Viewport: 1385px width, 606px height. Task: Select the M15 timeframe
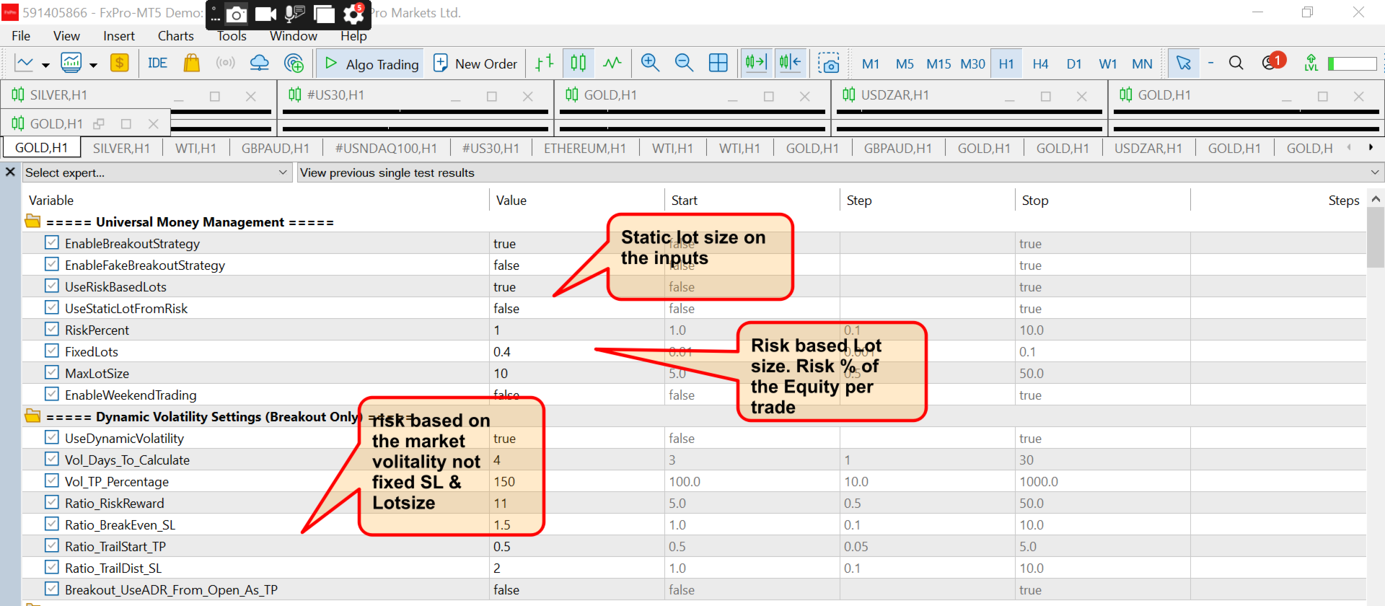pos(938,63)
